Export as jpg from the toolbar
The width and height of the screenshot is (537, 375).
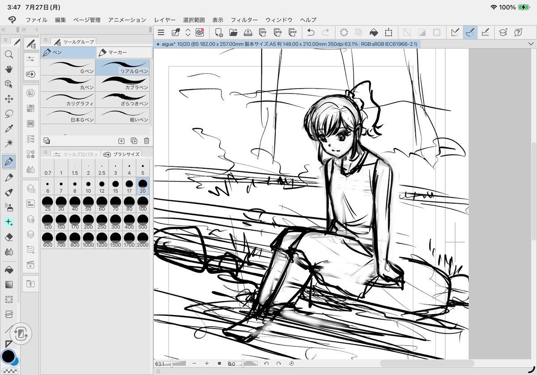click(263, 32)
